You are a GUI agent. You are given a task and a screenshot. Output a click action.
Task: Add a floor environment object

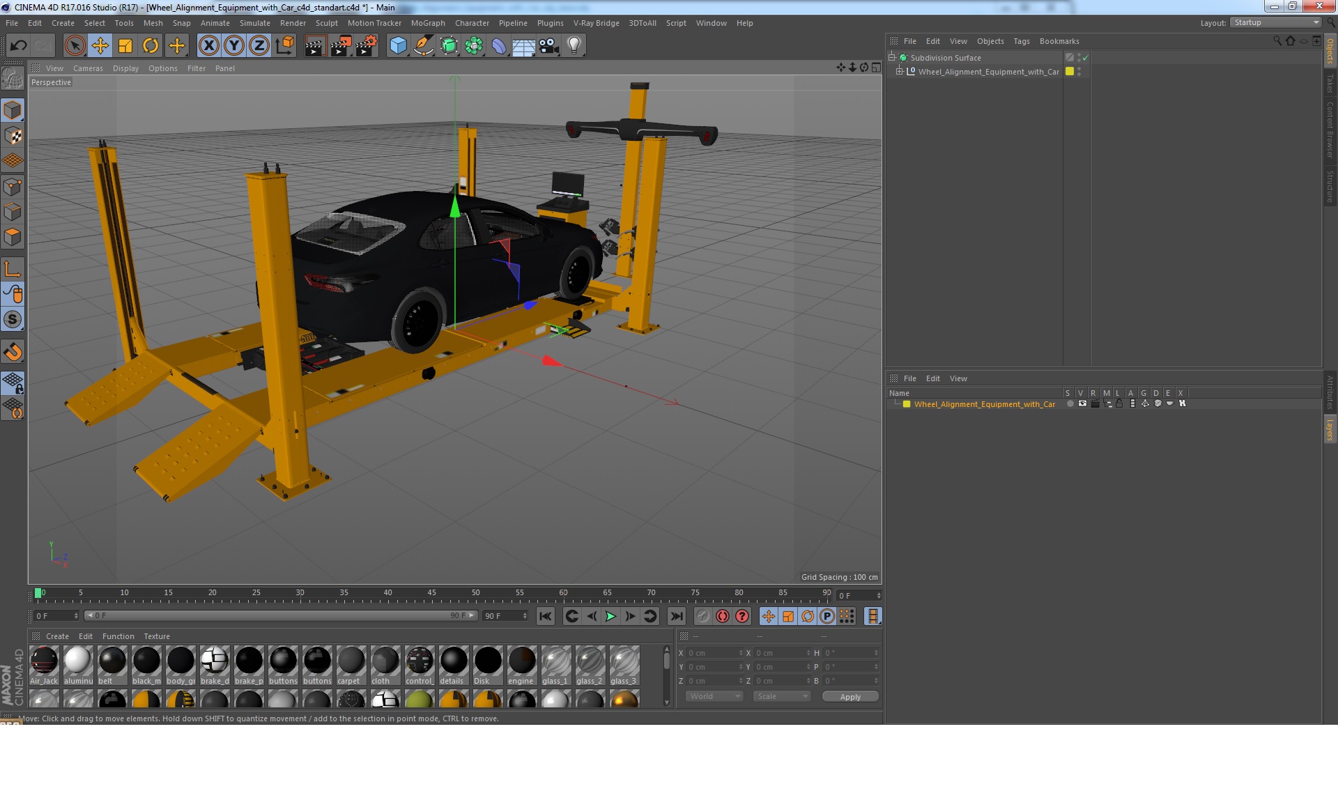524,46
